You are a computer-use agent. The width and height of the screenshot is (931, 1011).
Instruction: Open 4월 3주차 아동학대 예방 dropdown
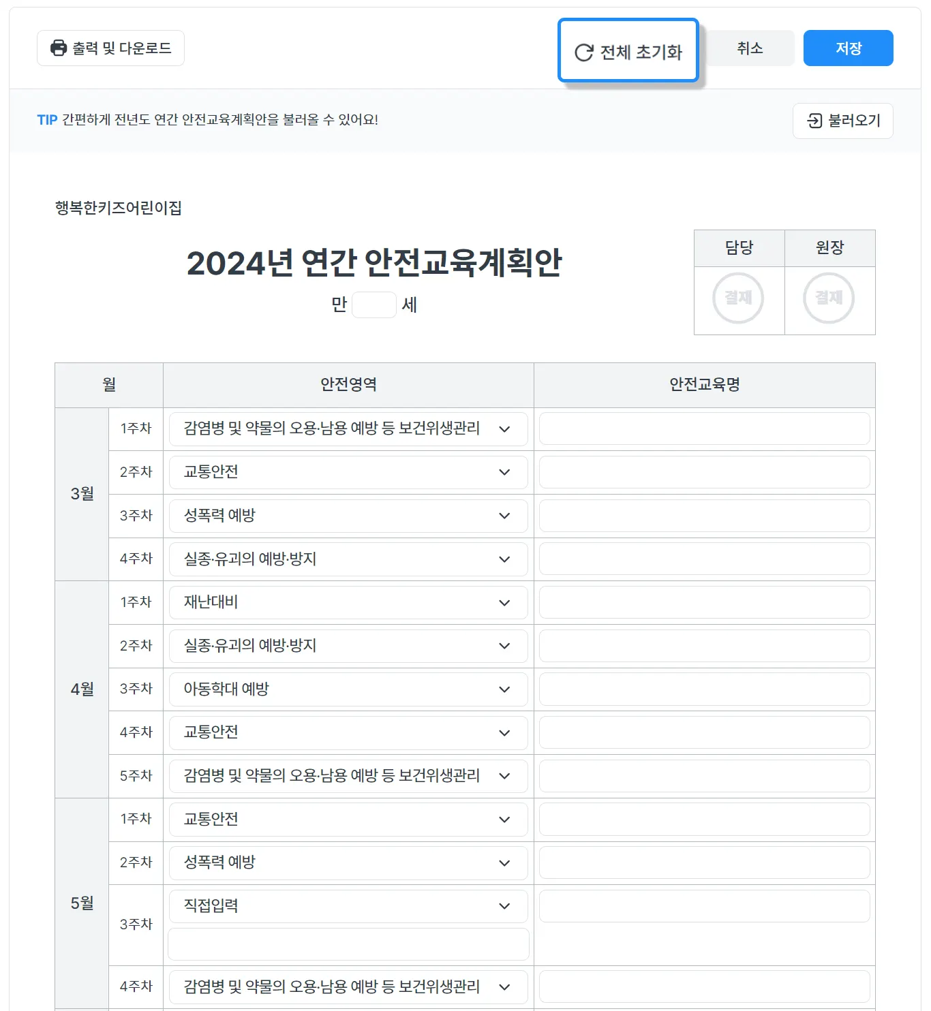pyautogui.click(x=348, y=689)
